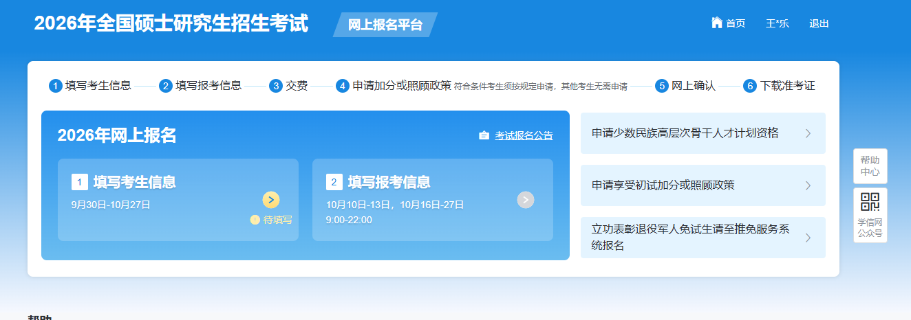
Task: Click step 6 circle icon for 下载准考证
Action: 750,86
